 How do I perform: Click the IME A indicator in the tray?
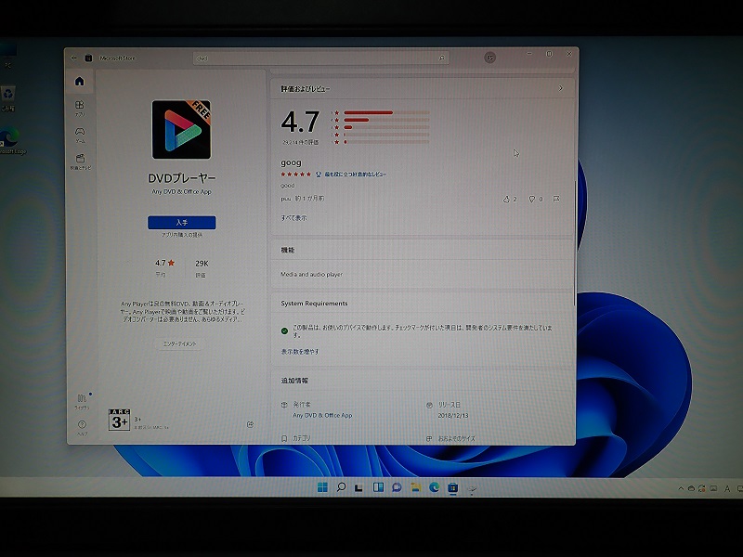coord(727,489)
